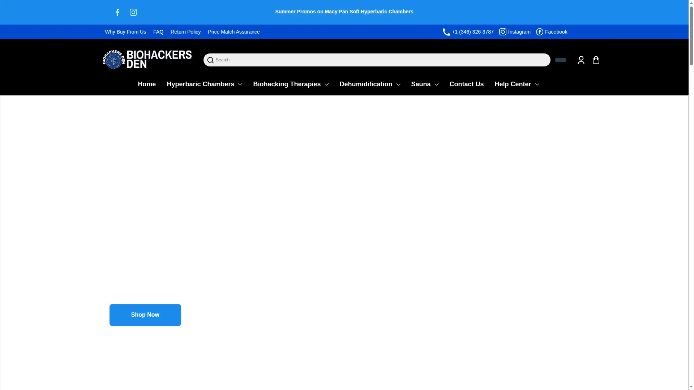Expand the Sauna chevron
Image resolution: width=694 pixels, height=390 pixels.
tap(437, 84)
